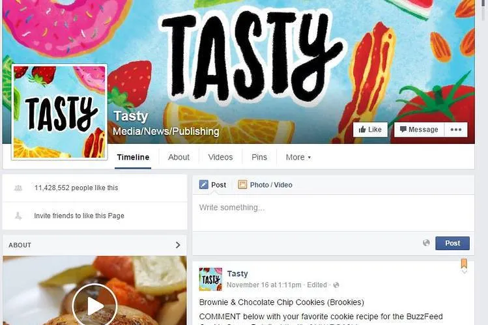Click the orange bookmark pinned-post icon
Image resolution: width=488 pixels, height=325 pixels.
[x=464, y=263]
